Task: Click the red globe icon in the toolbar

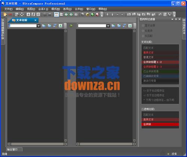Action: [x=97, y=15]
